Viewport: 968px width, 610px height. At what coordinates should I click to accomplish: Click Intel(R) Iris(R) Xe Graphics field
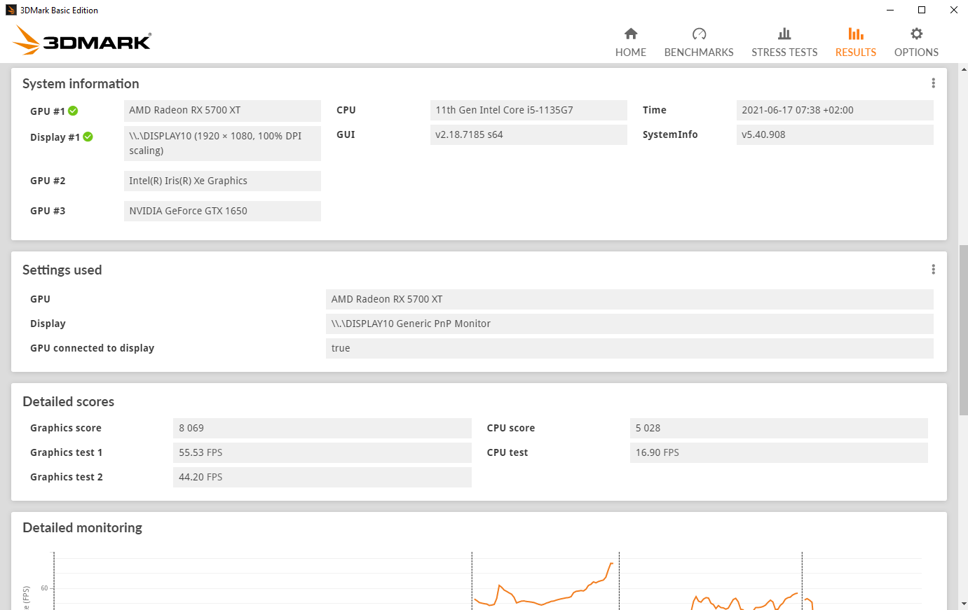222,181
